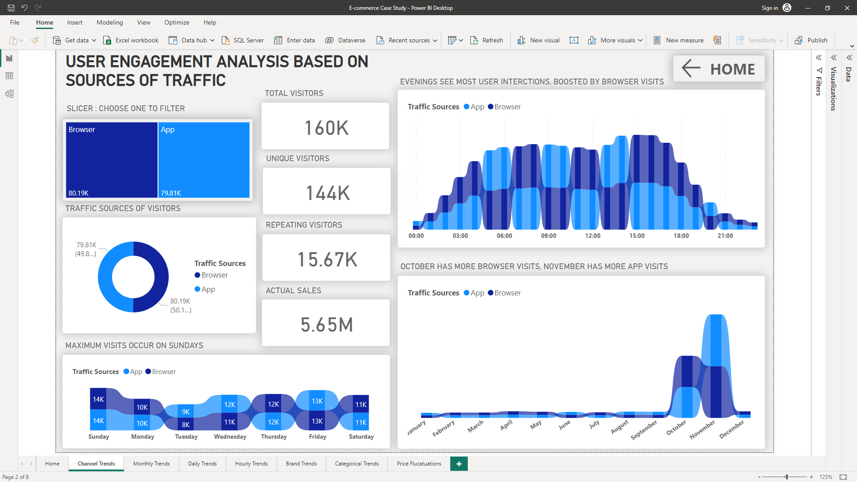Click the Quick measure icon
The image size is (857, 482).
pos(717,40)
